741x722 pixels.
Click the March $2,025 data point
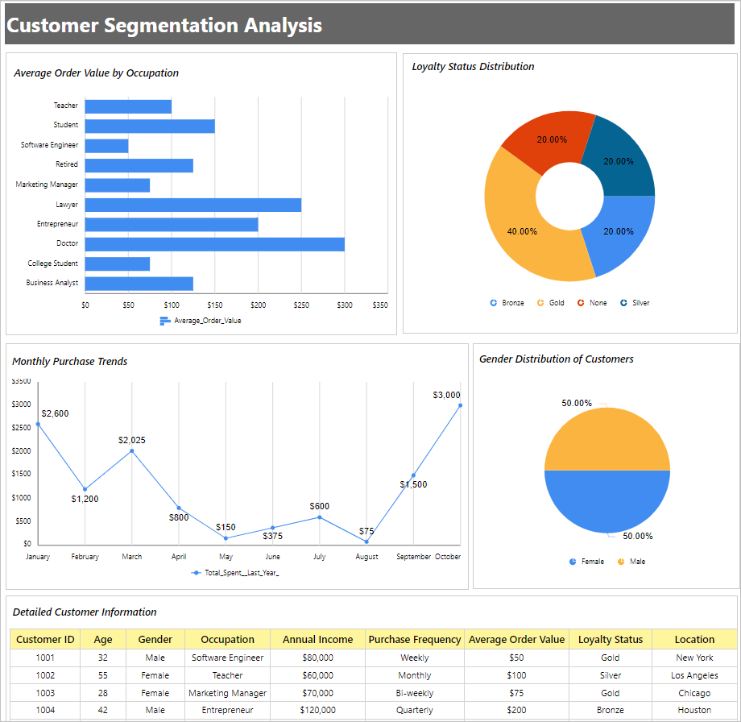pyautogui.click(x=132, y=451)
